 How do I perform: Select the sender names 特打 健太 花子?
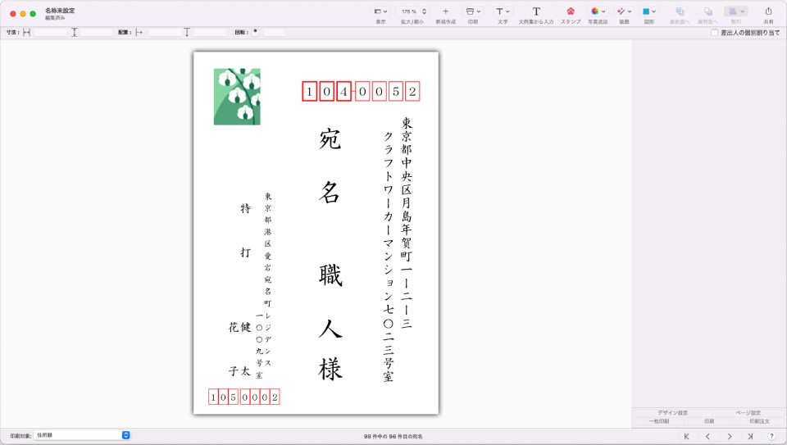(240, 289)
